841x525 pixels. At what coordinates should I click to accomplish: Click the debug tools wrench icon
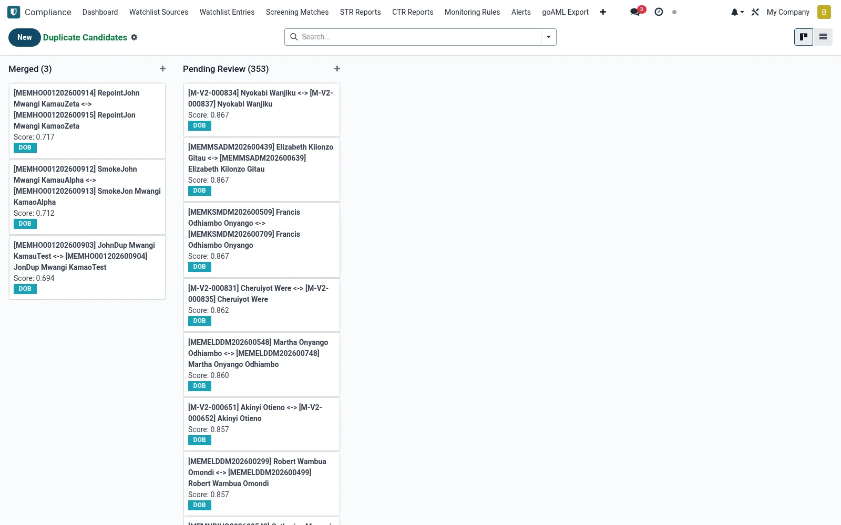(x=755, y=12)
